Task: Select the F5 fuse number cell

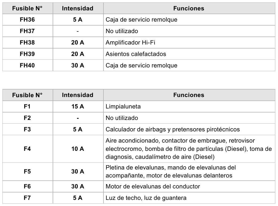Action: pos(27,172)
